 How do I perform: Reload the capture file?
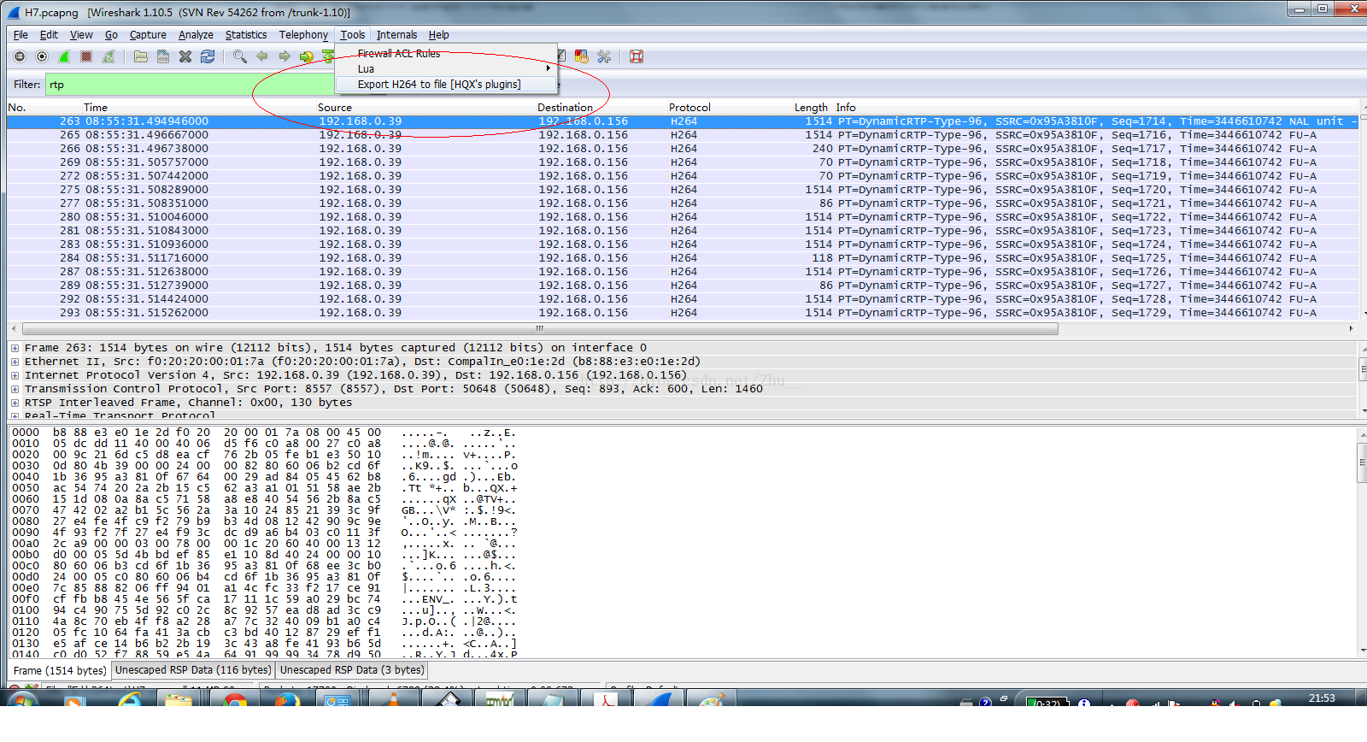coord(208,56)
